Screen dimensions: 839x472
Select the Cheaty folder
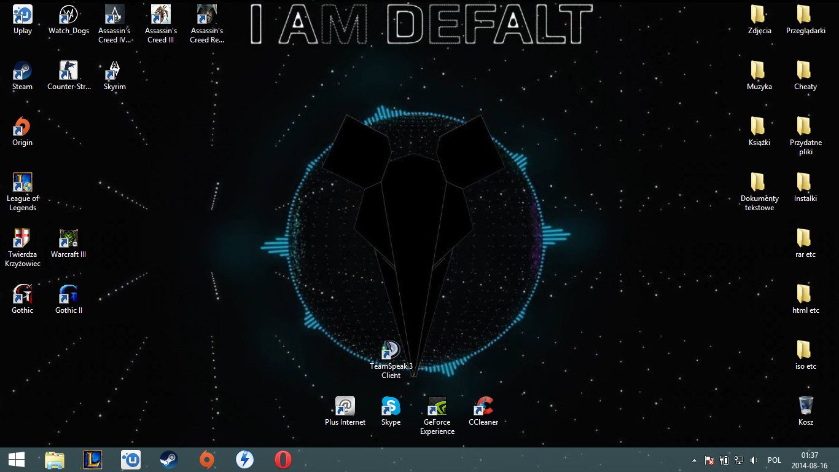coord(806,75)
